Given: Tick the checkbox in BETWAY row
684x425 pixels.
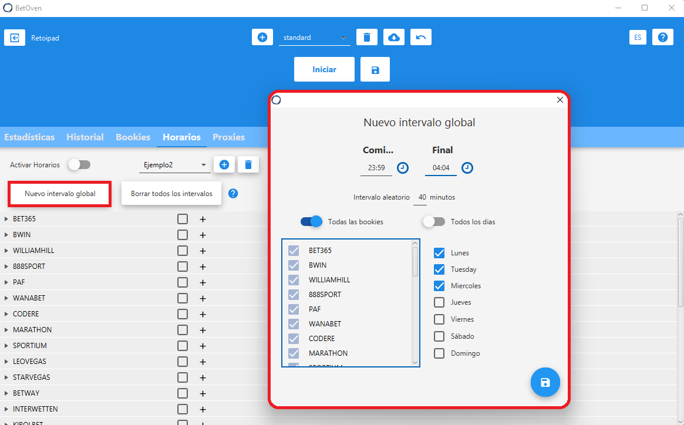Looking at the screenshot, I should (x=183, y=393).
